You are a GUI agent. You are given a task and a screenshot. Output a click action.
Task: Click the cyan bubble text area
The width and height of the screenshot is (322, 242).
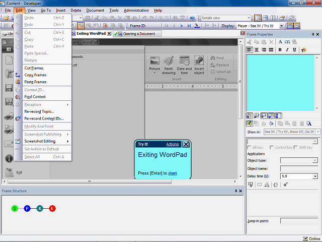[x=281, y=83]
